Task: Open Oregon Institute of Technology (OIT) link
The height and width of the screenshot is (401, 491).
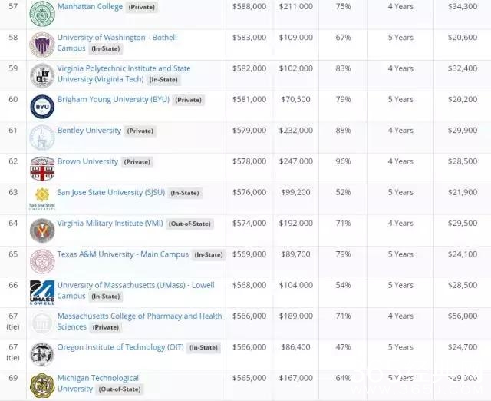Action: pyautogui.click(x=120, y=347)
